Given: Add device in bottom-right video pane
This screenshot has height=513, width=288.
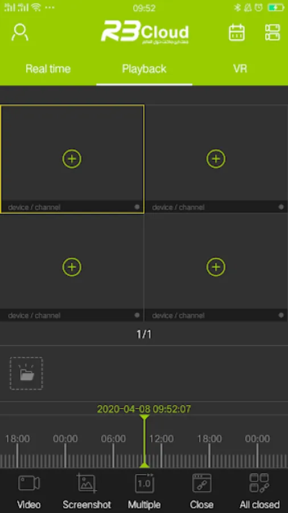Looking at the screenshot, I should tap(216, 267).
